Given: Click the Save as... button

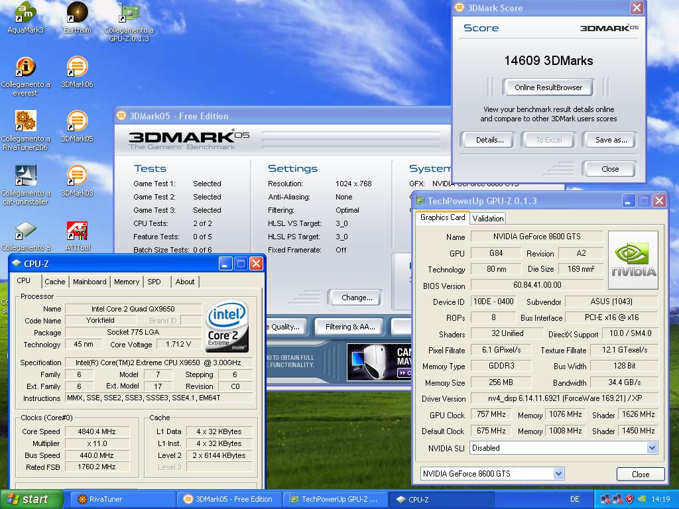Looking at the screenshot, I should [x=611, y=140].
